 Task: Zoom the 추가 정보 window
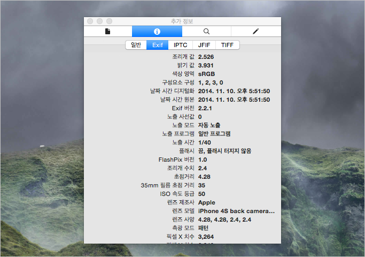pyautogui.click(x=109, y=21)
